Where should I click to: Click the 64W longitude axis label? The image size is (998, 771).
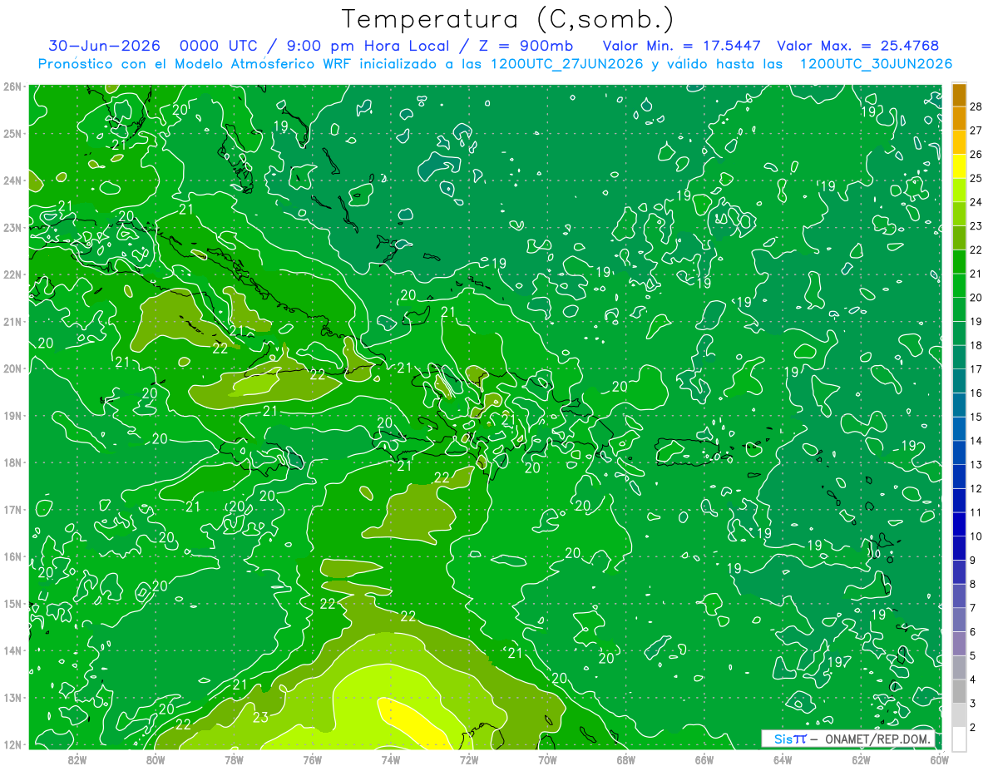pos(782,759)
